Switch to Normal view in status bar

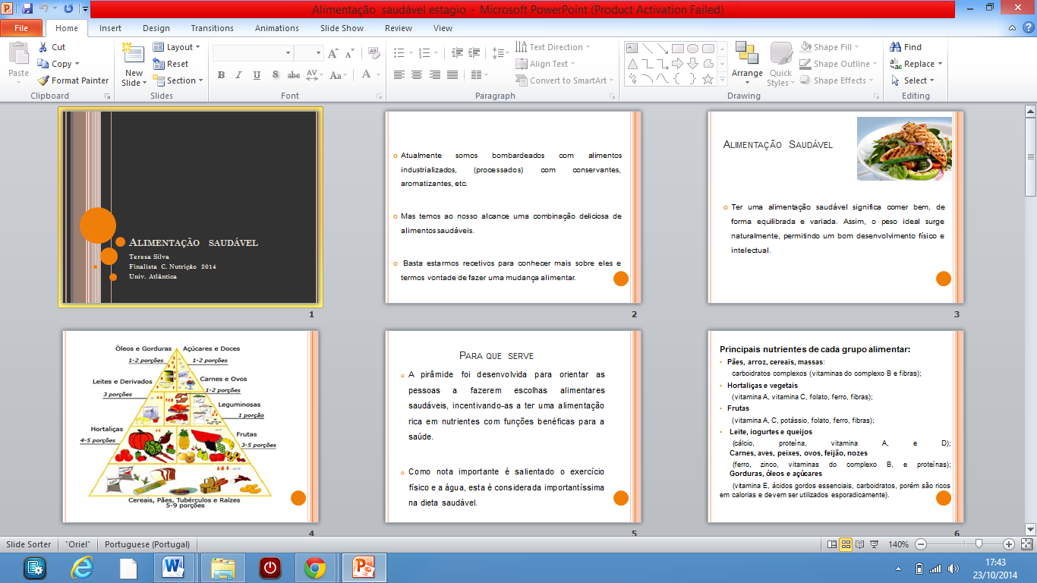point(832,544)
